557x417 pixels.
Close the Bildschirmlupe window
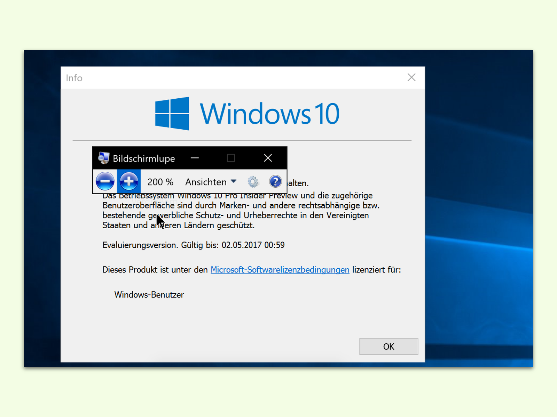point(268,158)
